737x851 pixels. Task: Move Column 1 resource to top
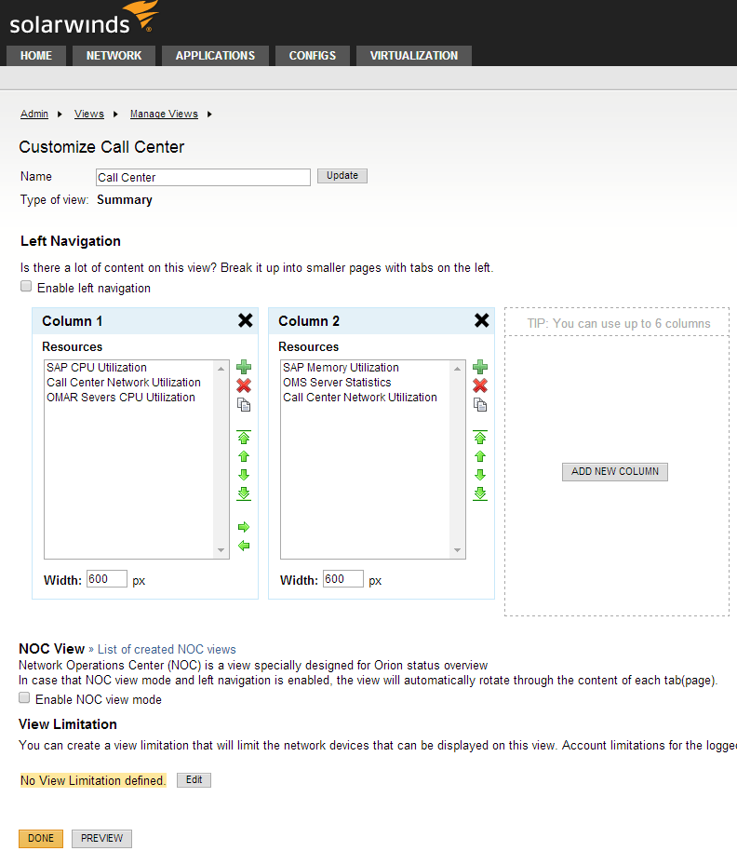(244, 438)
